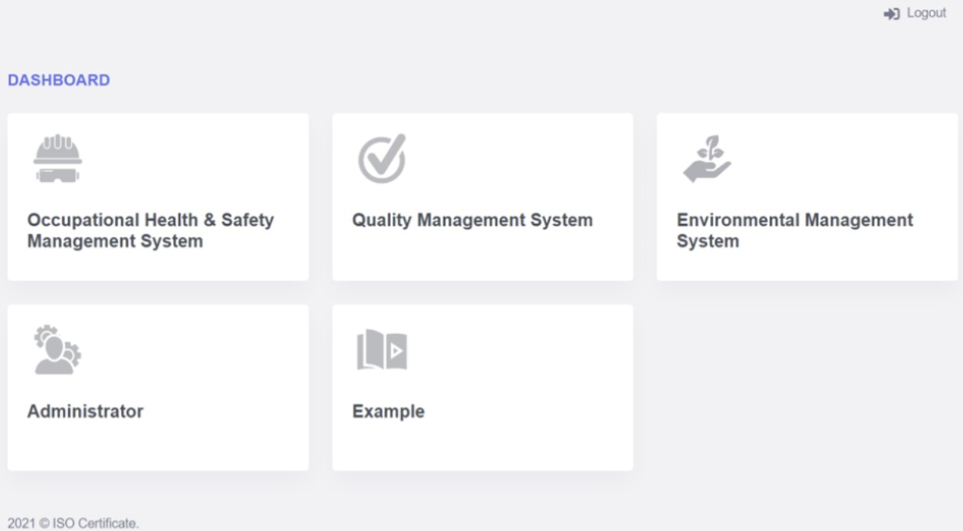Click the open book play icon
The width and height of the screenshot is (963, 531).
[382, 351]
